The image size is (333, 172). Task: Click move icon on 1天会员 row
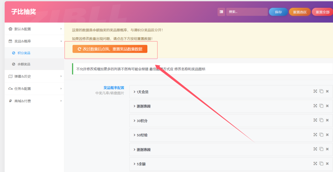pyautogui.click(x=315, y=91)
